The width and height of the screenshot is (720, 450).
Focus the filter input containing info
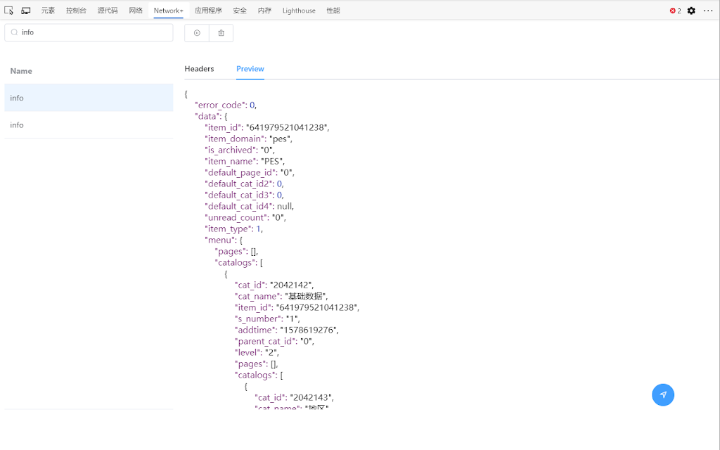tap(89, 32)
